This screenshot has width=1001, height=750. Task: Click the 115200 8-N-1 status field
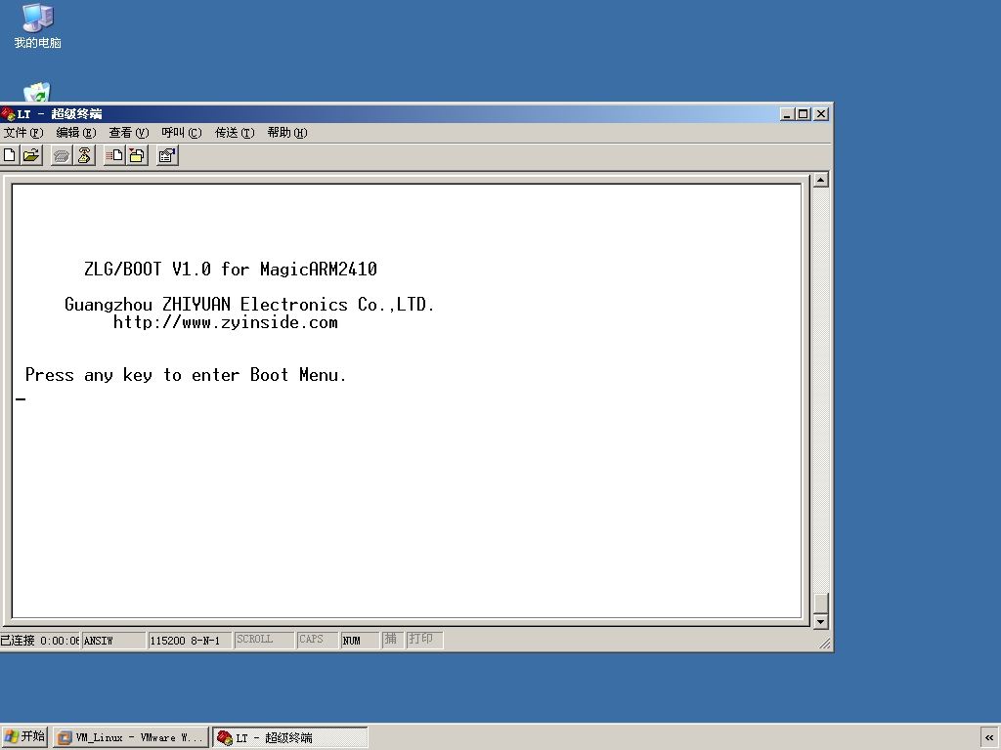(x=189, y=641)
